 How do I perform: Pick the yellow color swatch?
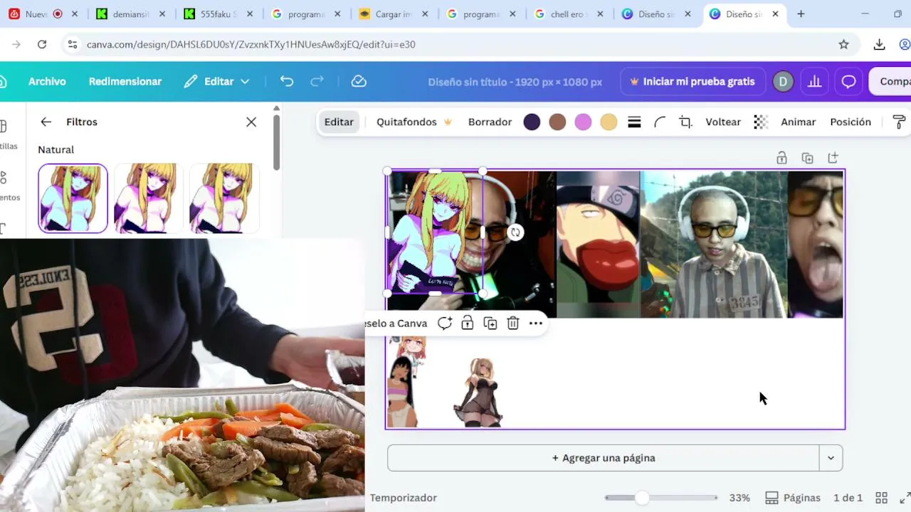(609, 122)
